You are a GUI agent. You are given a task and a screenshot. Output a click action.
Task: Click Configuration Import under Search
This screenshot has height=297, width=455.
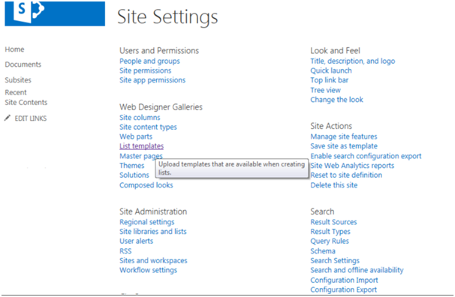click(344, 280)
